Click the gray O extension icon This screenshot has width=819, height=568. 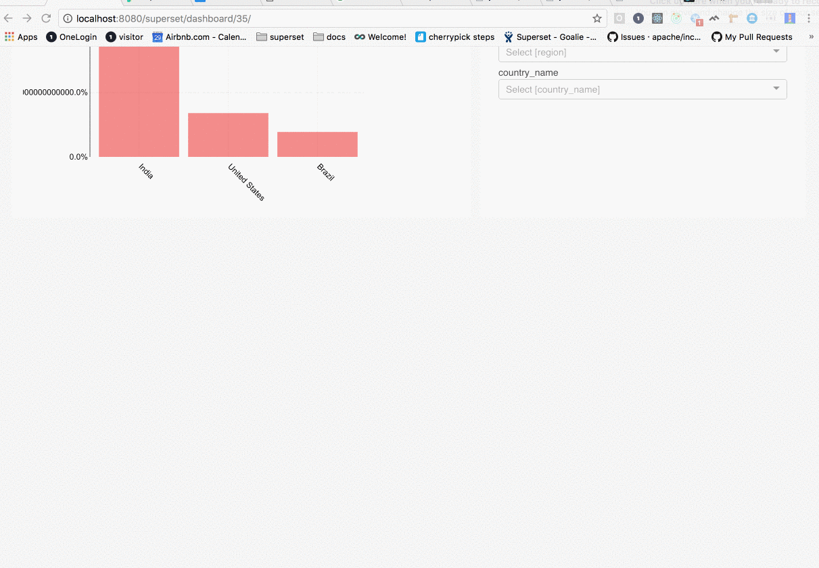tap(619, 18)
